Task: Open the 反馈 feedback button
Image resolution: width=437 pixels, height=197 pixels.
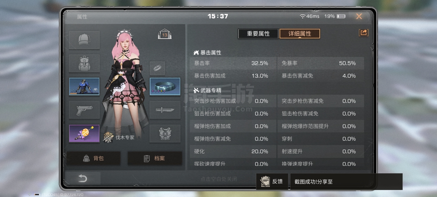Action: [x=272, y=181]
